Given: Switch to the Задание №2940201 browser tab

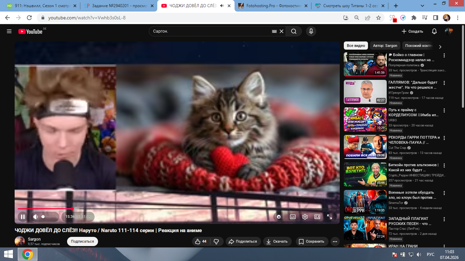Looking at the screenshot, I should coord(118,6).
